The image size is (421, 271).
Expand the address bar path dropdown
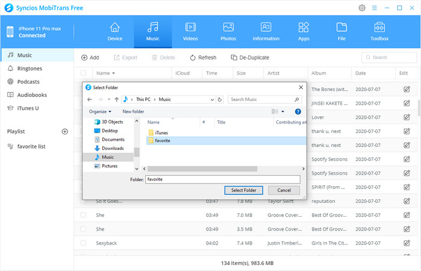212,99
